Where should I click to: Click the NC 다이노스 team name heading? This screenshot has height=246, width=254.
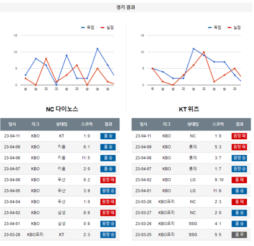(62, 109)
